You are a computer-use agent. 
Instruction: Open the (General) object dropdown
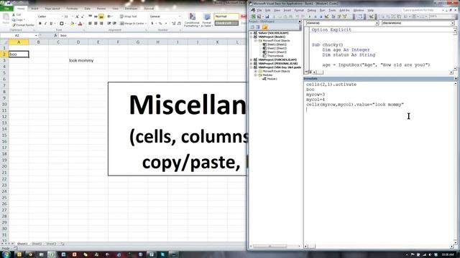pyautogui.click(x=377, y=23)
